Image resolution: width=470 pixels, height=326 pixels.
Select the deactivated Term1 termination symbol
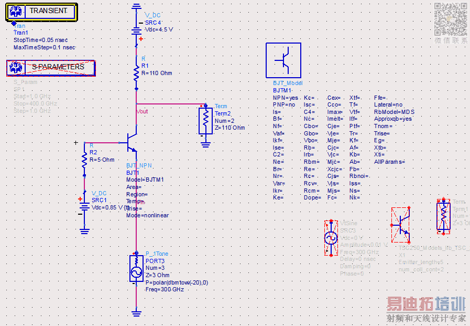[x=444, y=216]
